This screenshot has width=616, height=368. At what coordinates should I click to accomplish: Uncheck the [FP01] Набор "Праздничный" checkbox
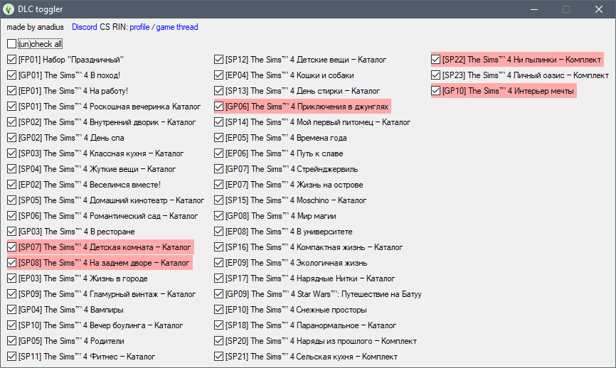pyautogui.click(x=12, y=60)
